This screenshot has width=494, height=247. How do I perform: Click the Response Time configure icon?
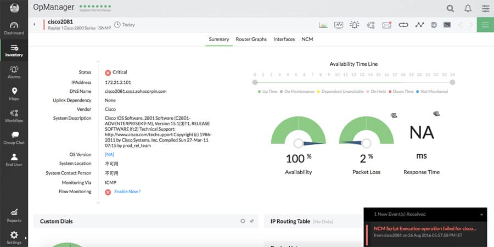coord(436,114)
